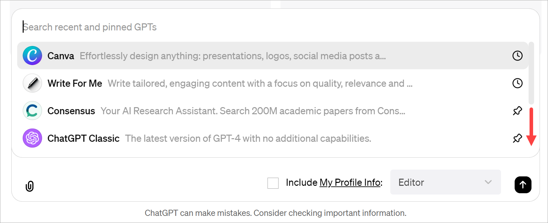Click the ChatGPT Classic logo icon
The width and height of the screenshot is (548, 223).
coord(32,138)
